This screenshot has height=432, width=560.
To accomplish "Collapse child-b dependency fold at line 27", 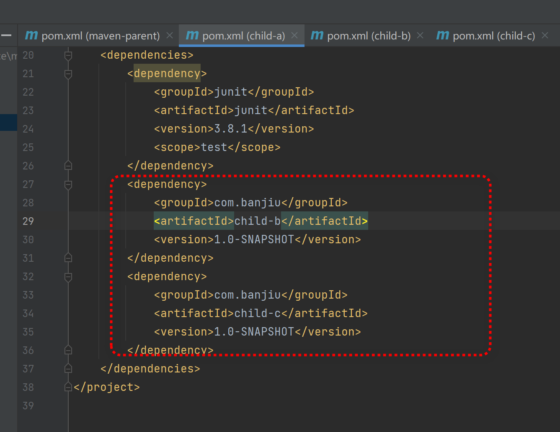I will [68, 185].
